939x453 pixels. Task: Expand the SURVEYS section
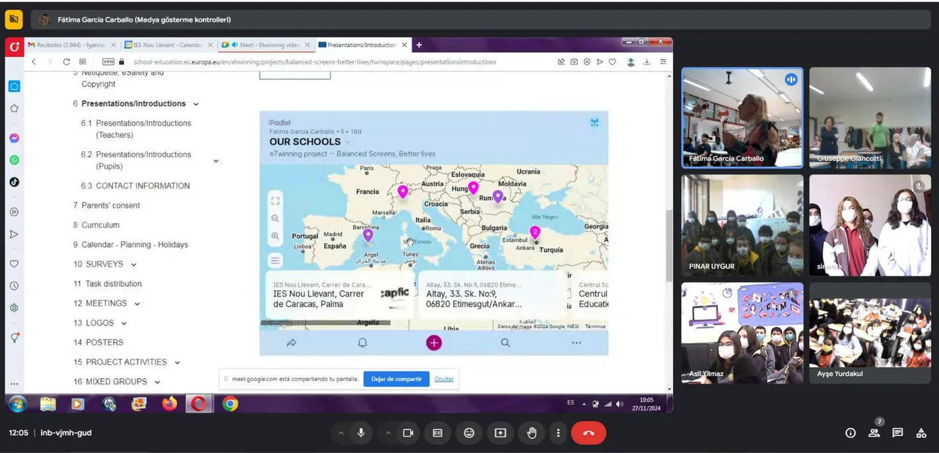133,265
